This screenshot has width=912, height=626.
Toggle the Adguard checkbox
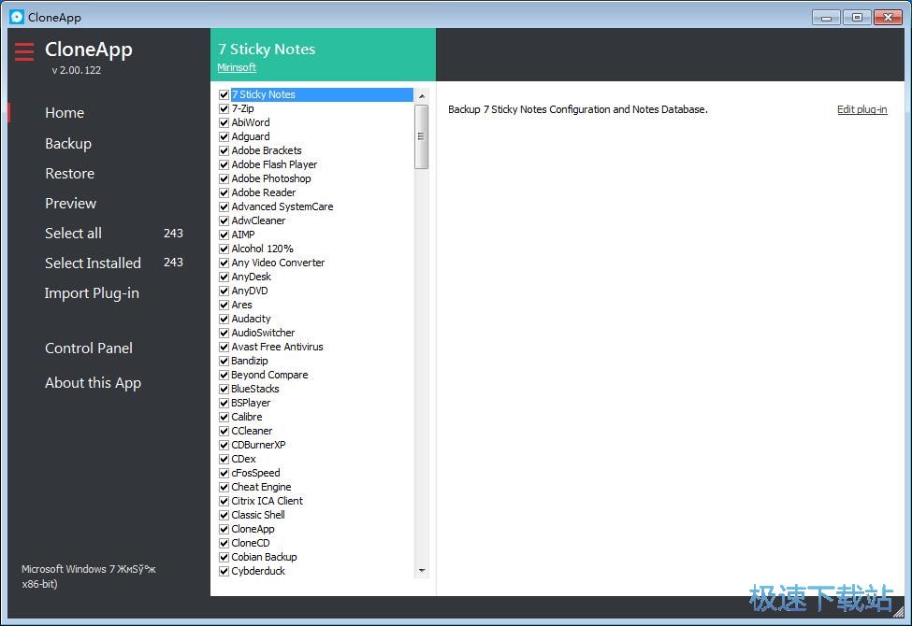click(x=224, y=136)
